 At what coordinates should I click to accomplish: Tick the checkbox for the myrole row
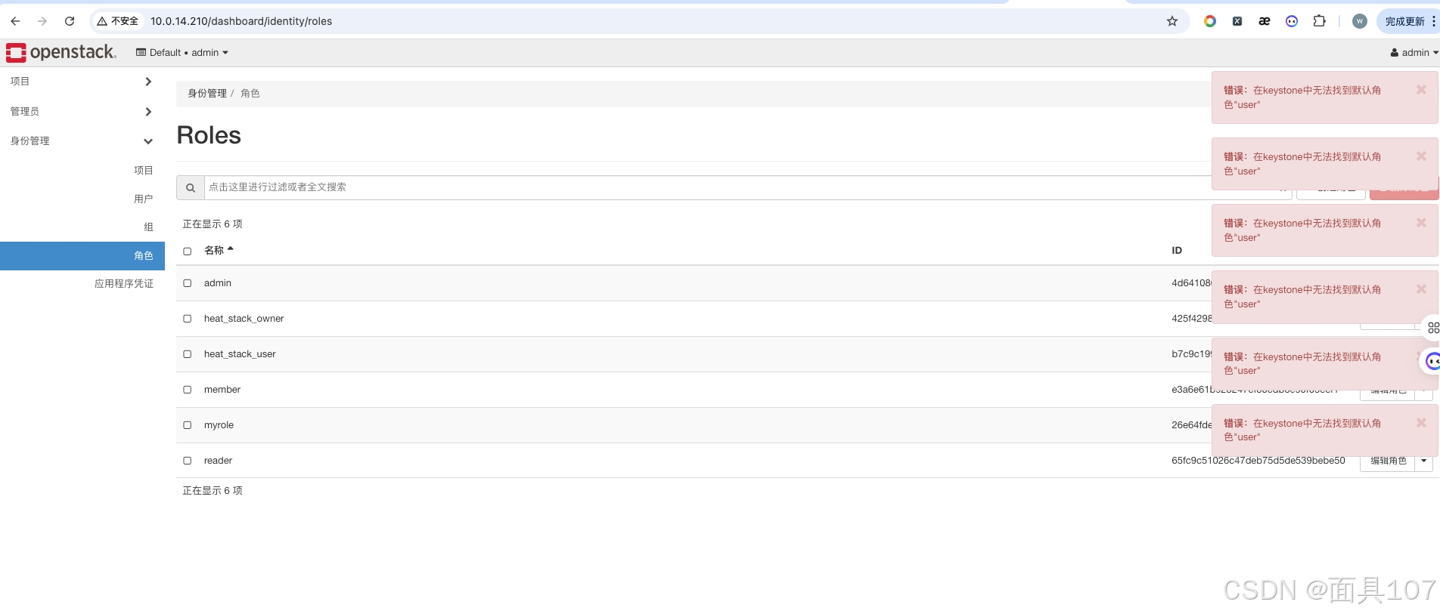point(187,425)
